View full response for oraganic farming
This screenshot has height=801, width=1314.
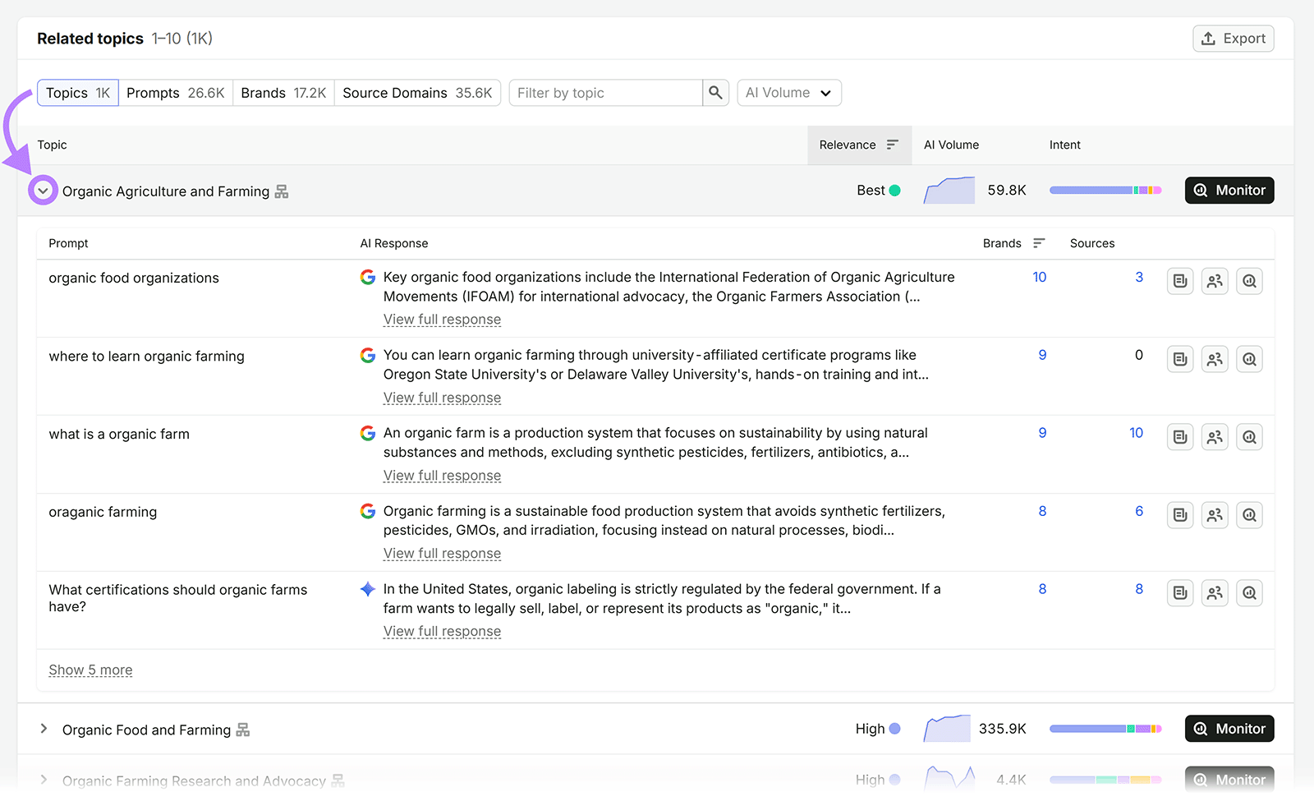442,554
